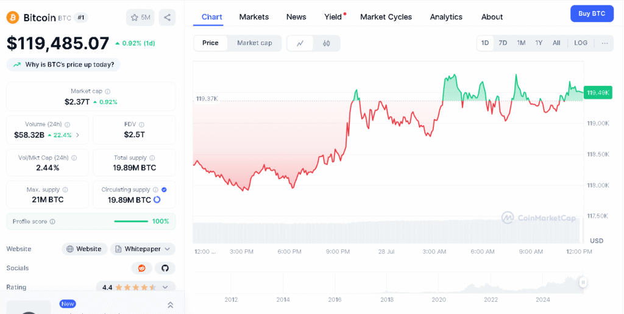The height and width of the screenshot is (314, 624).
Task: Select the 1Y time range
Action: tap(539, 43)
